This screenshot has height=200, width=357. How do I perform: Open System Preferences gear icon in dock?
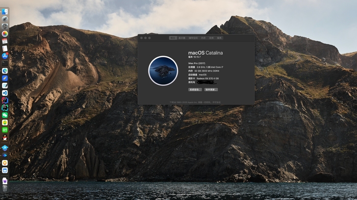pyautogui.click(x=5, y=26)
